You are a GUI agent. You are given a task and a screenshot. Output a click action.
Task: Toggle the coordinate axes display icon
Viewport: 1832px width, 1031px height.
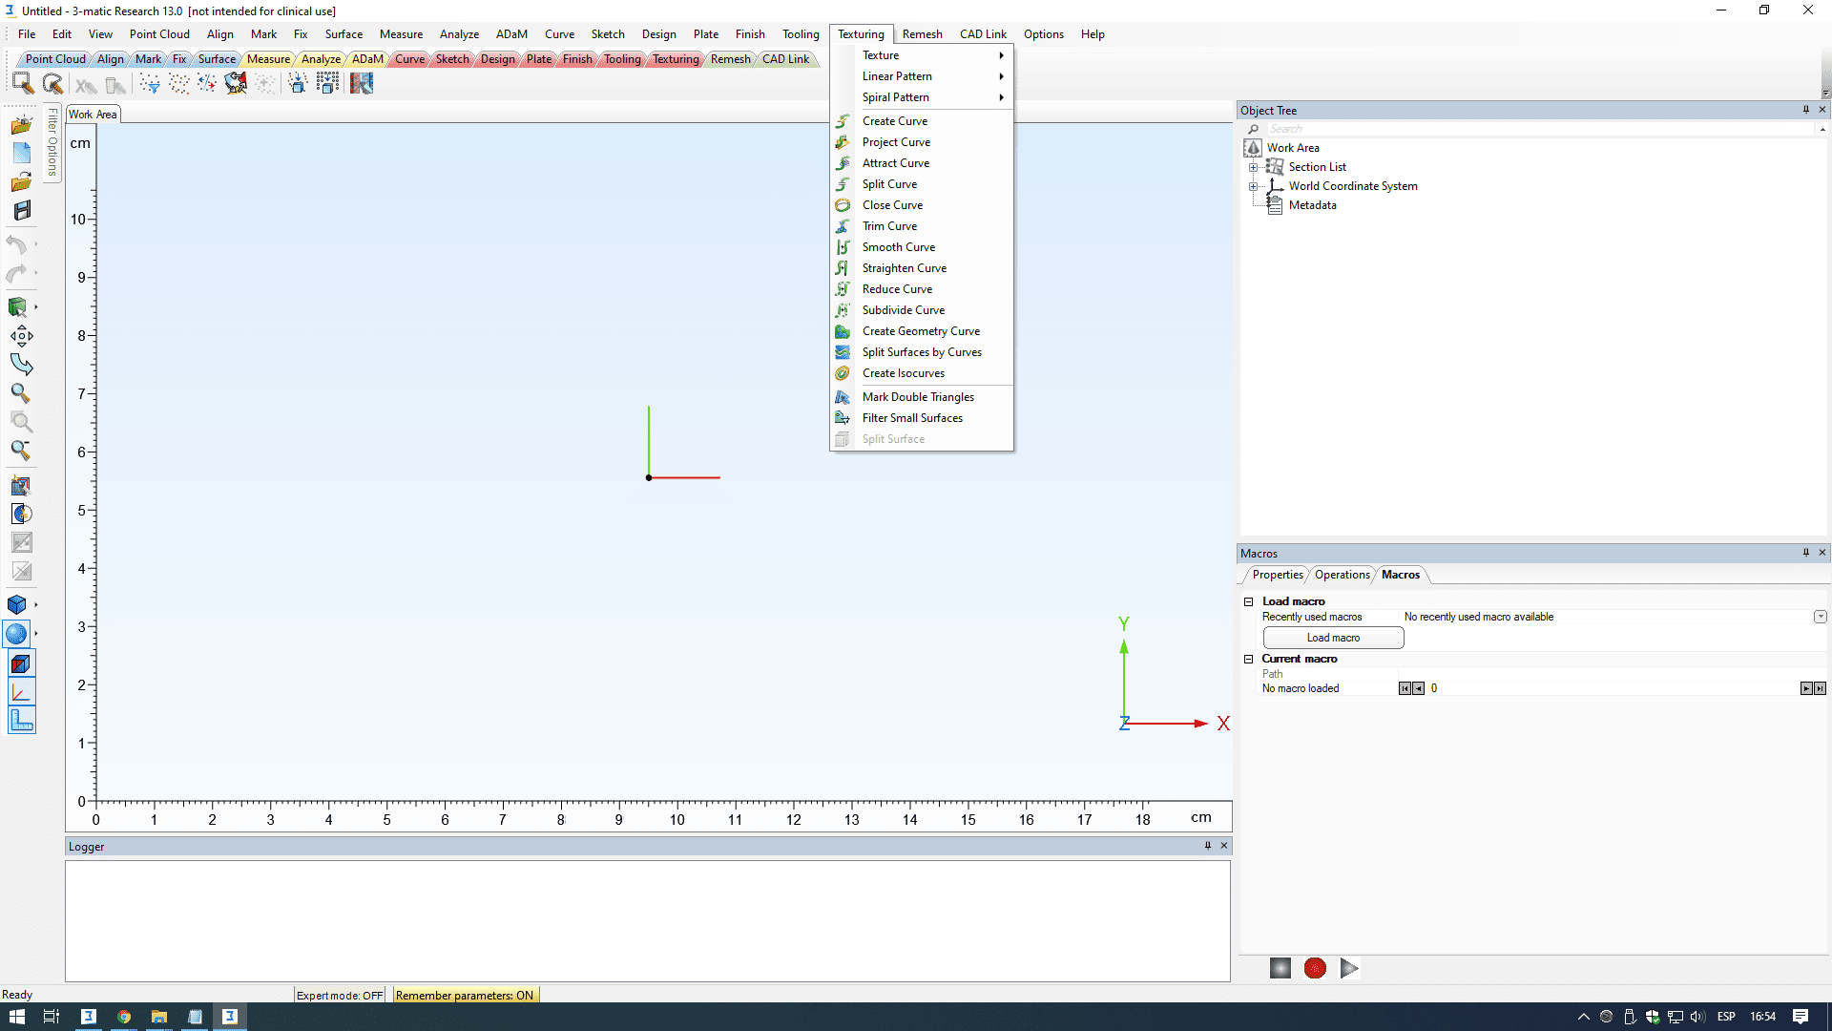tap(21, 692)
